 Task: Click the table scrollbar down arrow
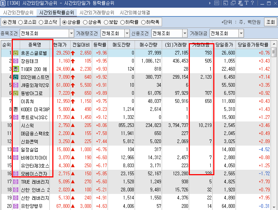[274, 207]
